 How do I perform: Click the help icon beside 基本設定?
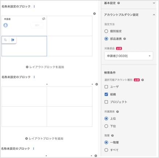click(x=119, y=3)
